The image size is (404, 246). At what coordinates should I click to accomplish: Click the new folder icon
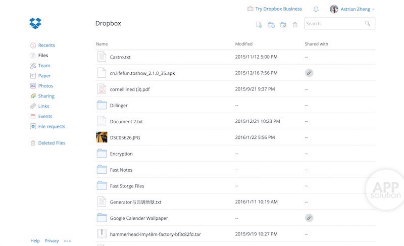click(x=271, y=25)
